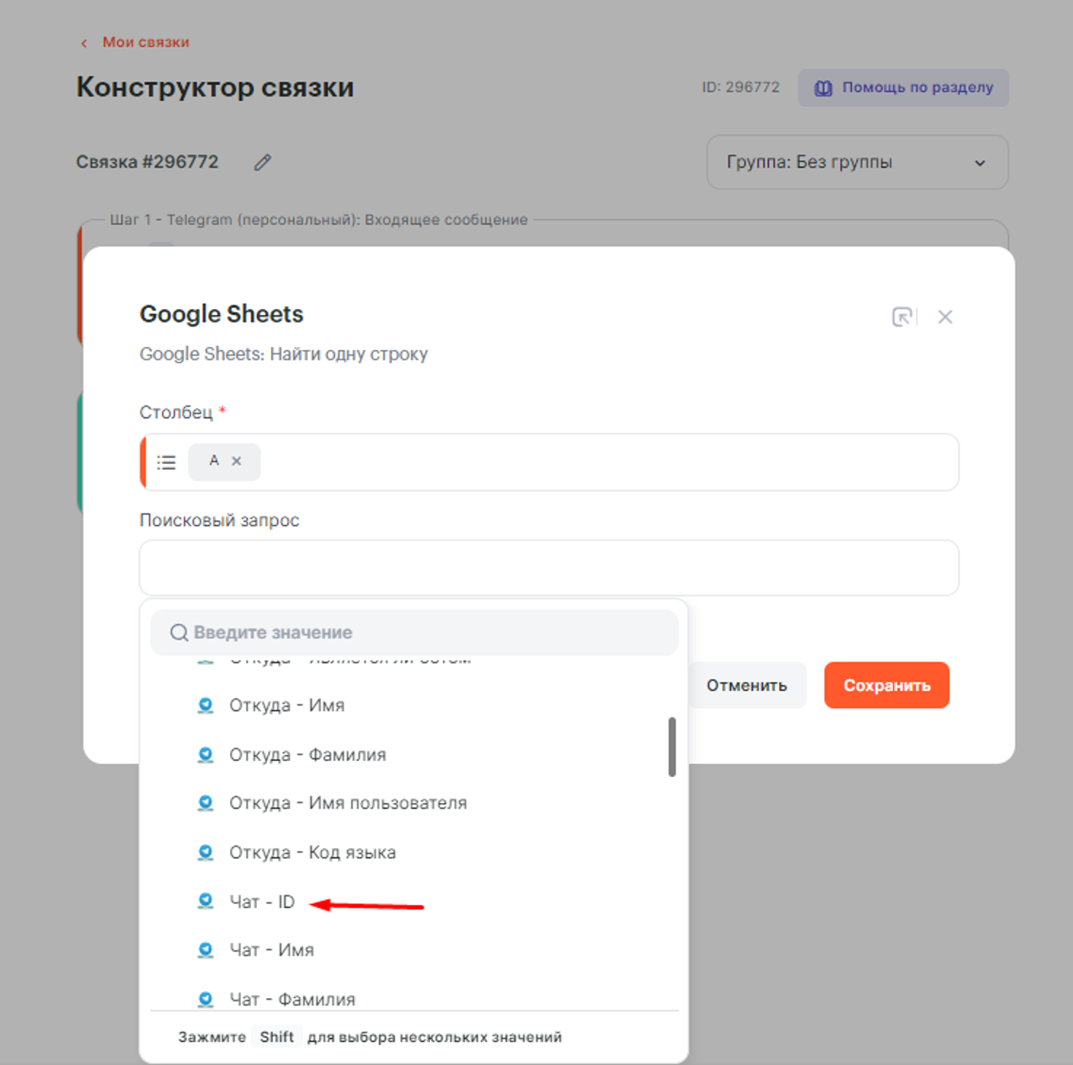Click the dropdown list scrollbar thumb

[x=672, y=747]
